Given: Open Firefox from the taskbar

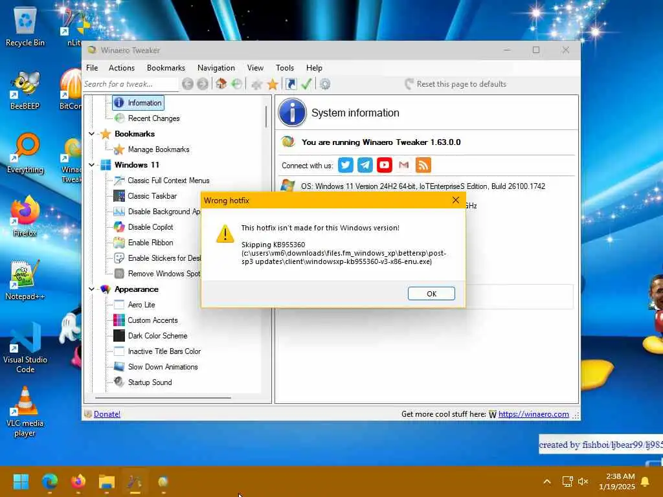Looking at the screenshot, I should coord(78,481).
